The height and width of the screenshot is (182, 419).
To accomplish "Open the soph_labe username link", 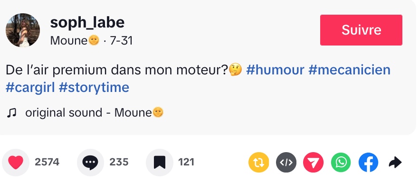I will pos(87,23).
